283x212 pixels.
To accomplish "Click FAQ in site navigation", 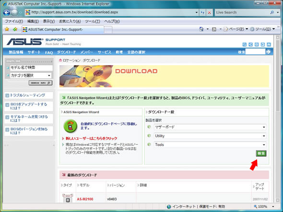I will pyautogui.click(x=49, y=52).
